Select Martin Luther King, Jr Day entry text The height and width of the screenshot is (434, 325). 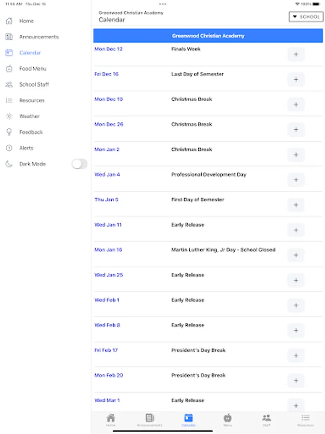(223, 250)
